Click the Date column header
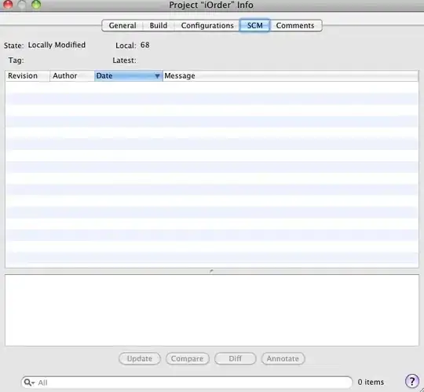Viewport: 424px width, 392px height. [x=129, y=75]
